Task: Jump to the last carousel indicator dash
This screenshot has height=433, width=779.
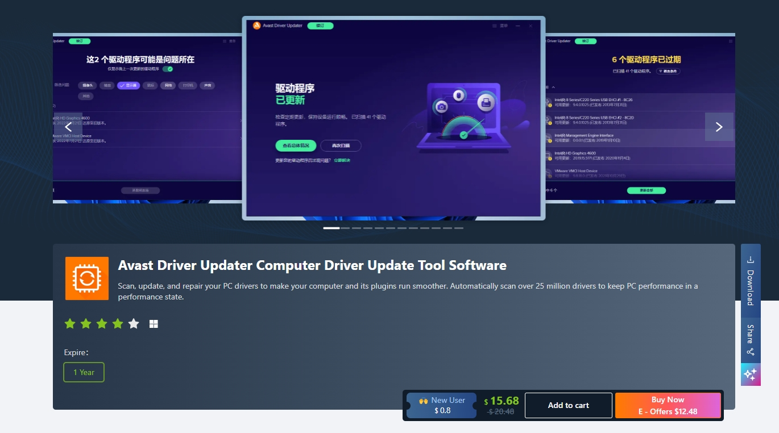Action: [459, 228]
